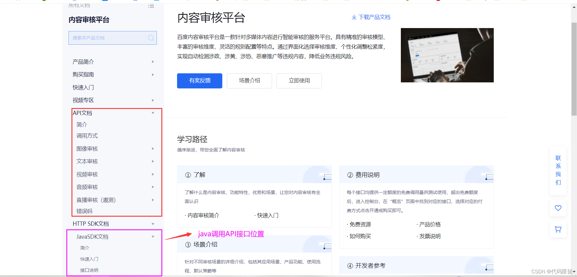Click the download arrow icon beside 下载产品文档
This screenshot has height=277, width=577.
tap(354, 17)
